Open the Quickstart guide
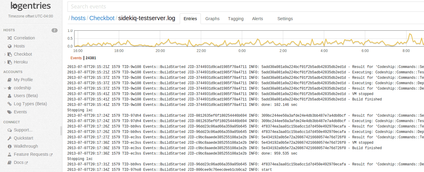This screenshot has width=424, height=172. (24, 138)
